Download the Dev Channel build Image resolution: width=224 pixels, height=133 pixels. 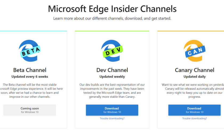112,110
